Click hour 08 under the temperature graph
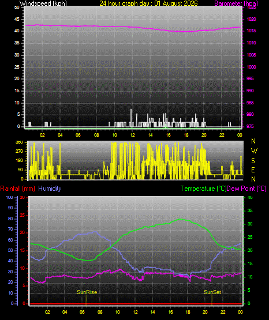 [x=100, y=313]
